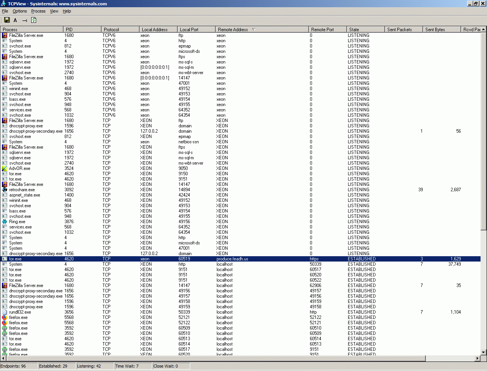Open the Help menu
This screenshot has width=487, height=371.
coord(67,11)
